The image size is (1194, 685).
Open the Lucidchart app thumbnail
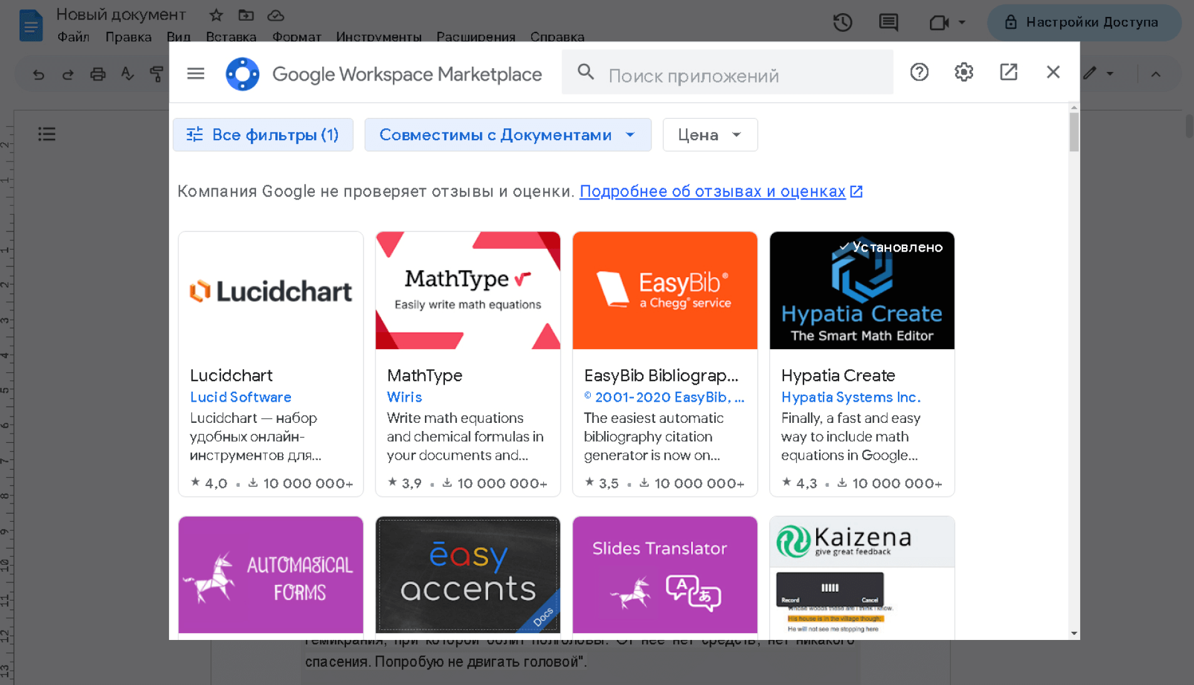tap(270, 291)
